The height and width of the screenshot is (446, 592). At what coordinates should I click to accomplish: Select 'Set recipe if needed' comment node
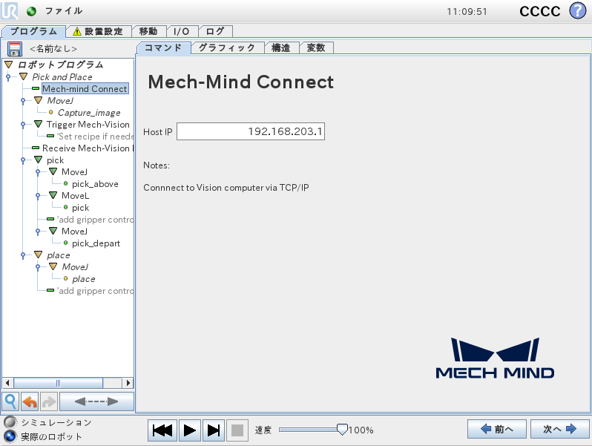pyautogui.click(x=95, y=137)
